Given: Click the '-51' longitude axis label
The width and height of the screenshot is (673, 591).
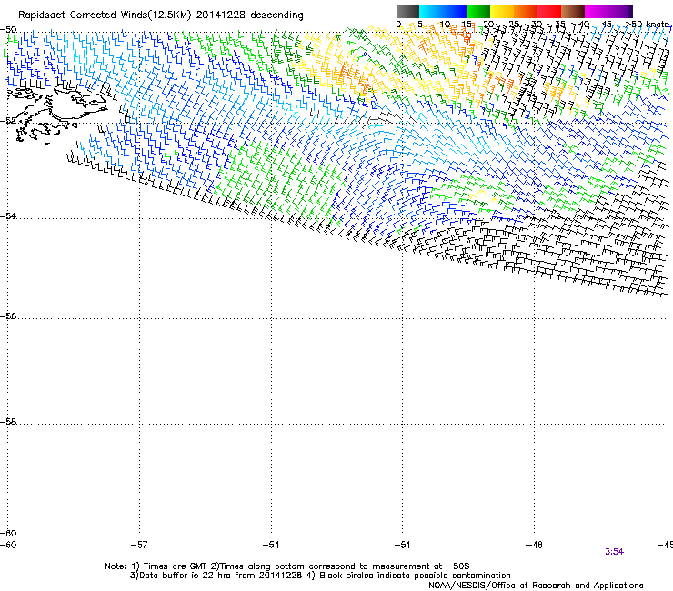Looking at the screenshot, I should click(x=403, y=545).
